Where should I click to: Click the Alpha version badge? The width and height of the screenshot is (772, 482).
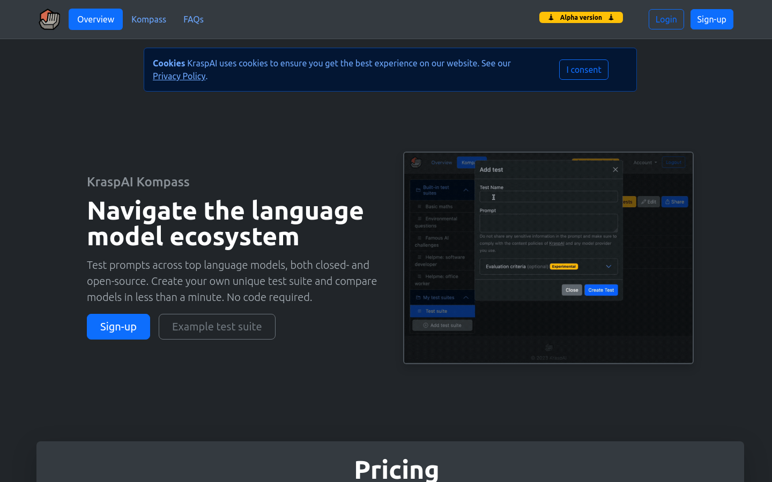pyautogui.click(x=581, y=18)
